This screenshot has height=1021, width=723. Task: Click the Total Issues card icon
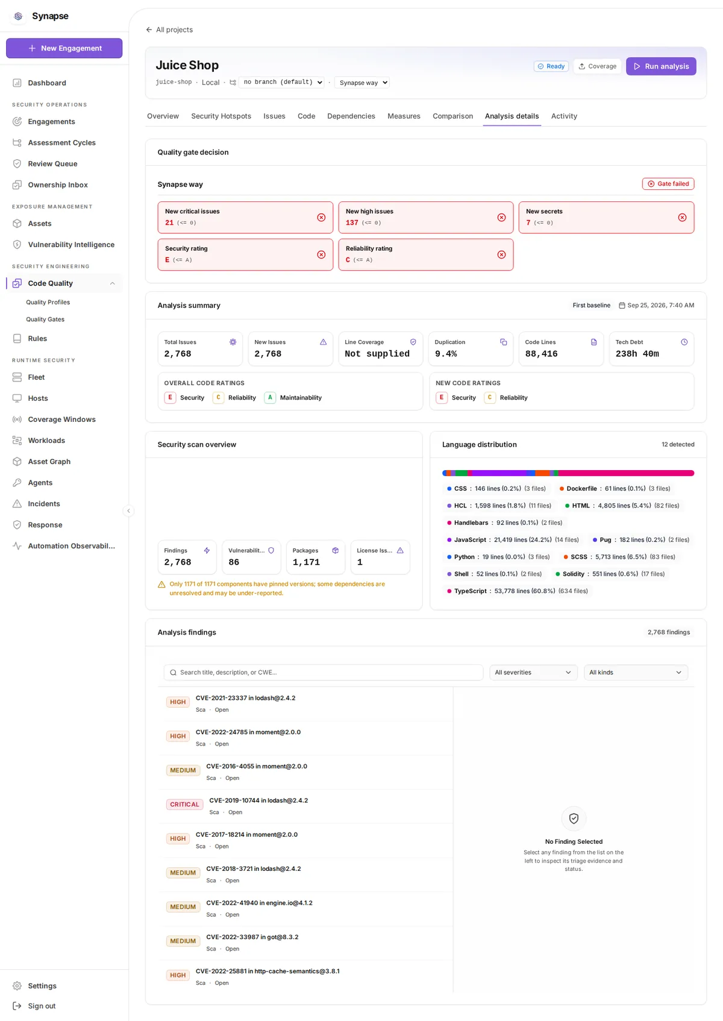[x=233, y=342]
